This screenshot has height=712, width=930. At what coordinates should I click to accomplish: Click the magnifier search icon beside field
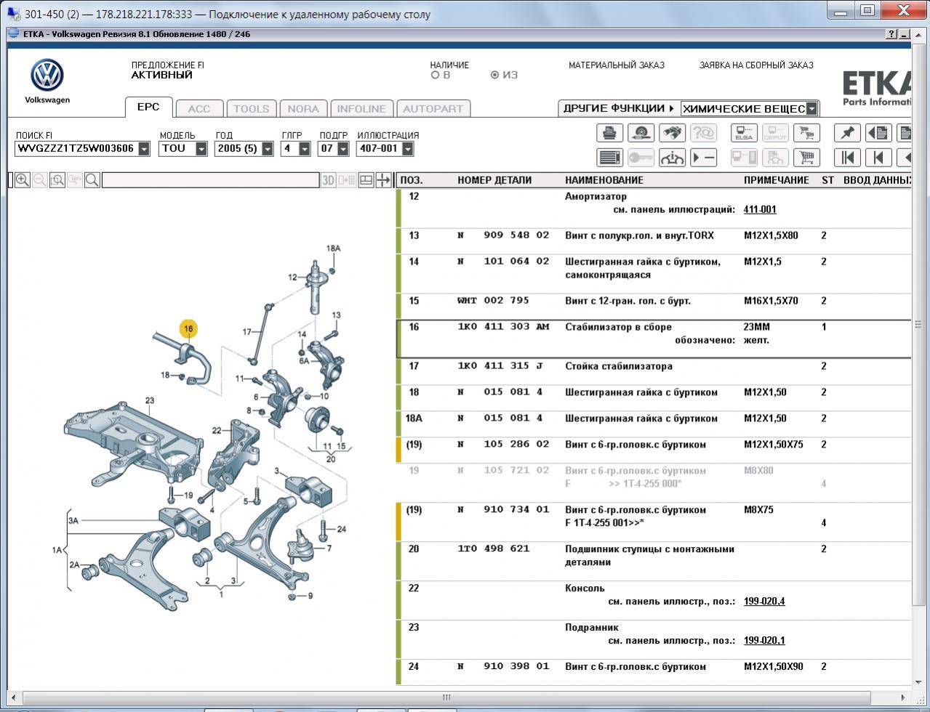click(x=92, y=180)
